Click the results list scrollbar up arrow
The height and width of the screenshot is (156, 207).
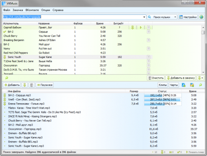tap(203, 27)
